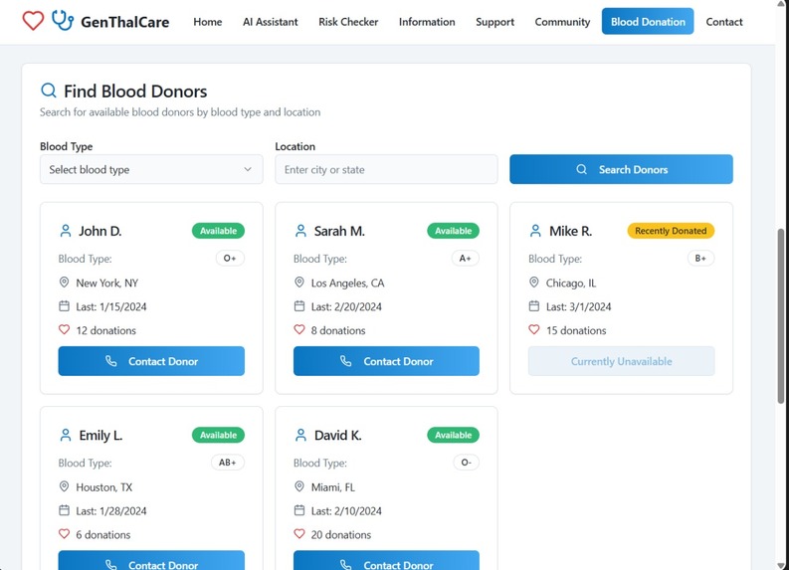The height and width of the screenshot is (570, 789).
Task: Click the blue stethoscope logo icon
Action: pos(63,21)
